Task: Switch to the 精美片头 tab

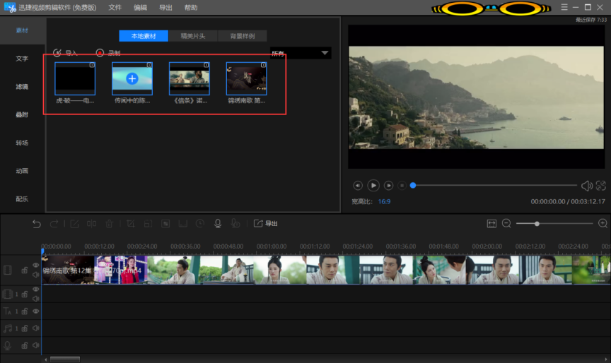Action: [193, 36]
